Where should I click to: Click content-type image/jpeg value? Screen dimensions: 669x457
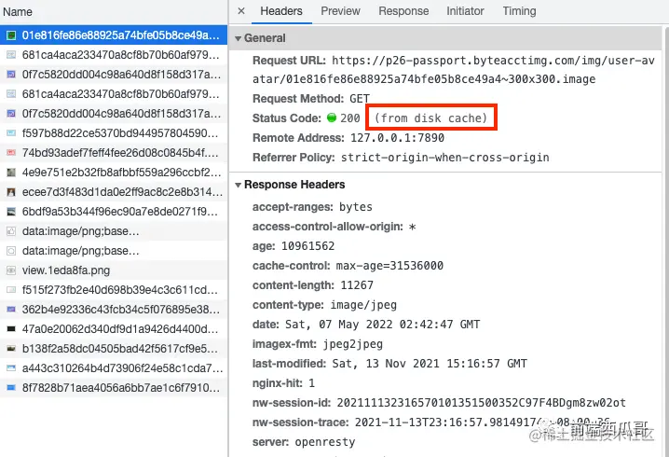click(x=363, y=305)
